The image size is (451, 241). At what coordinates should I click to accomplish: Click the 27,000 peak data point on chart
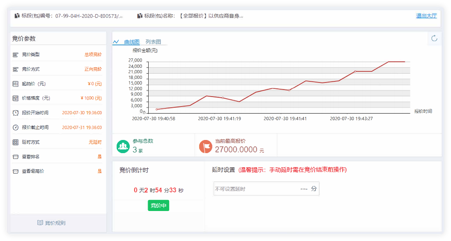click(389, 62)
